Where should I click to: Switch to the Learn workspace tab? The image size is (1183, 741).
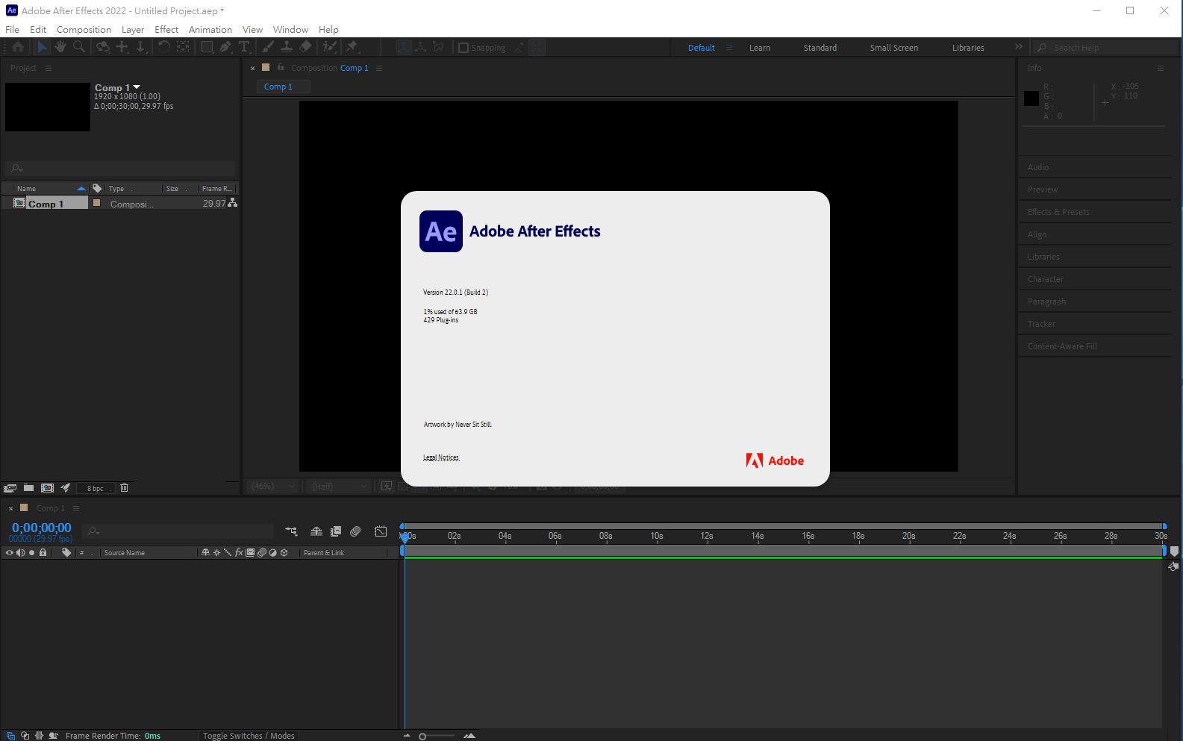click(x=759, y=48)
